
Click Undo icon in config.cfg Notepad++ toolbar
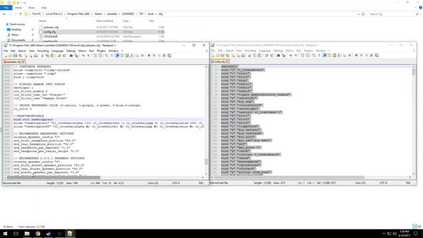click(x=266, y=56)
